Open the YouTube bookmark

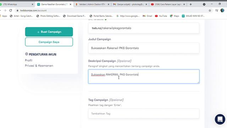point(161,16)
